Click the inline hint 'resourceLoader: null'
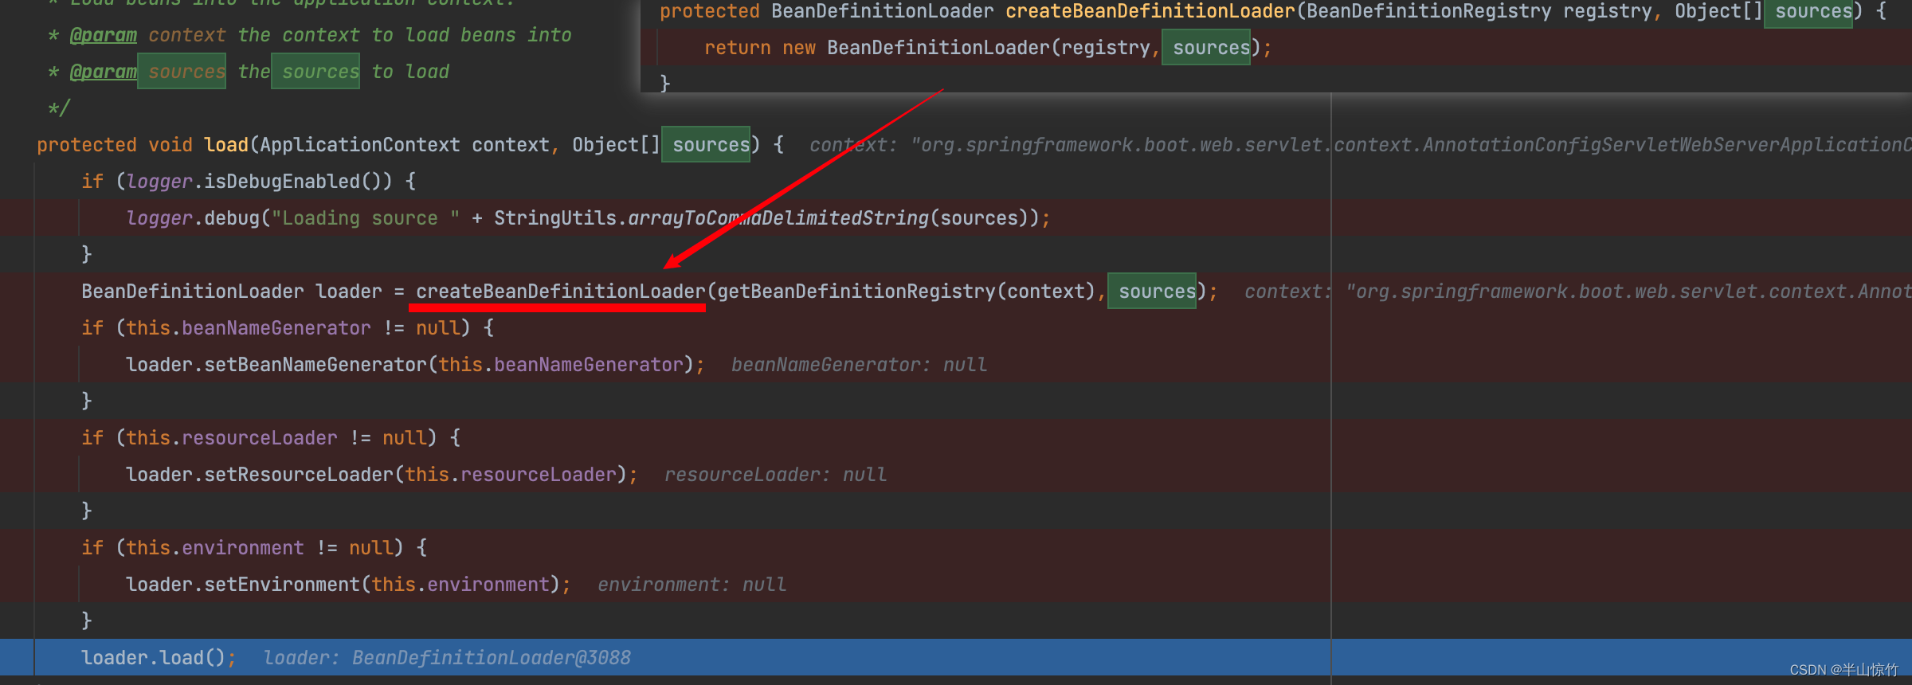Viewport: 1912px width, 685px height. (775, 475)
